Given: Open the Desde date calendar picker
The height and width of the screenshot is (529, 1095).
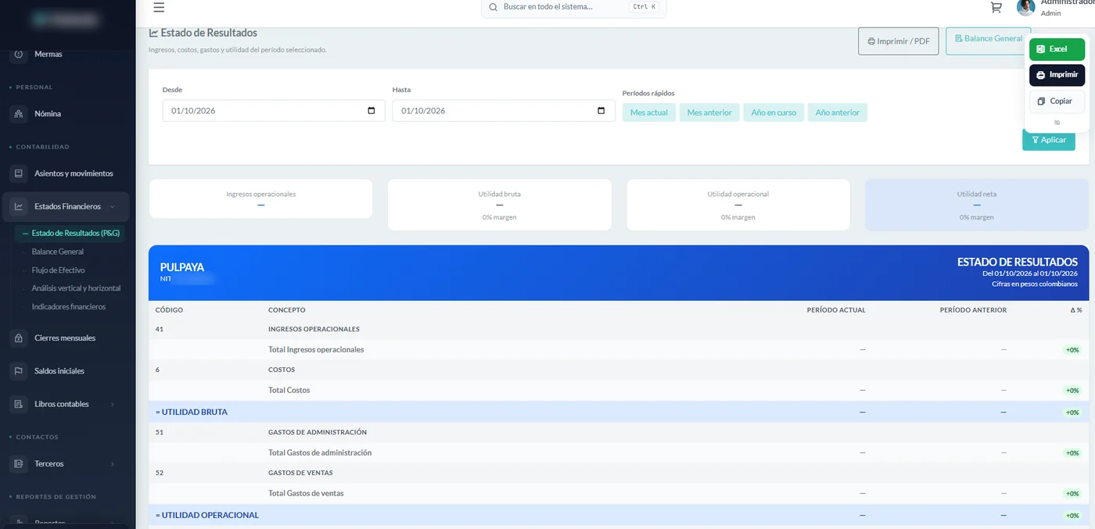Looking at the screenshot, I should [371, 111].
